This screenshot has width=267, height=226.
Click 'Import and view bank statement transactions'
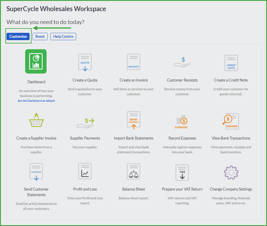click(134, 150)
